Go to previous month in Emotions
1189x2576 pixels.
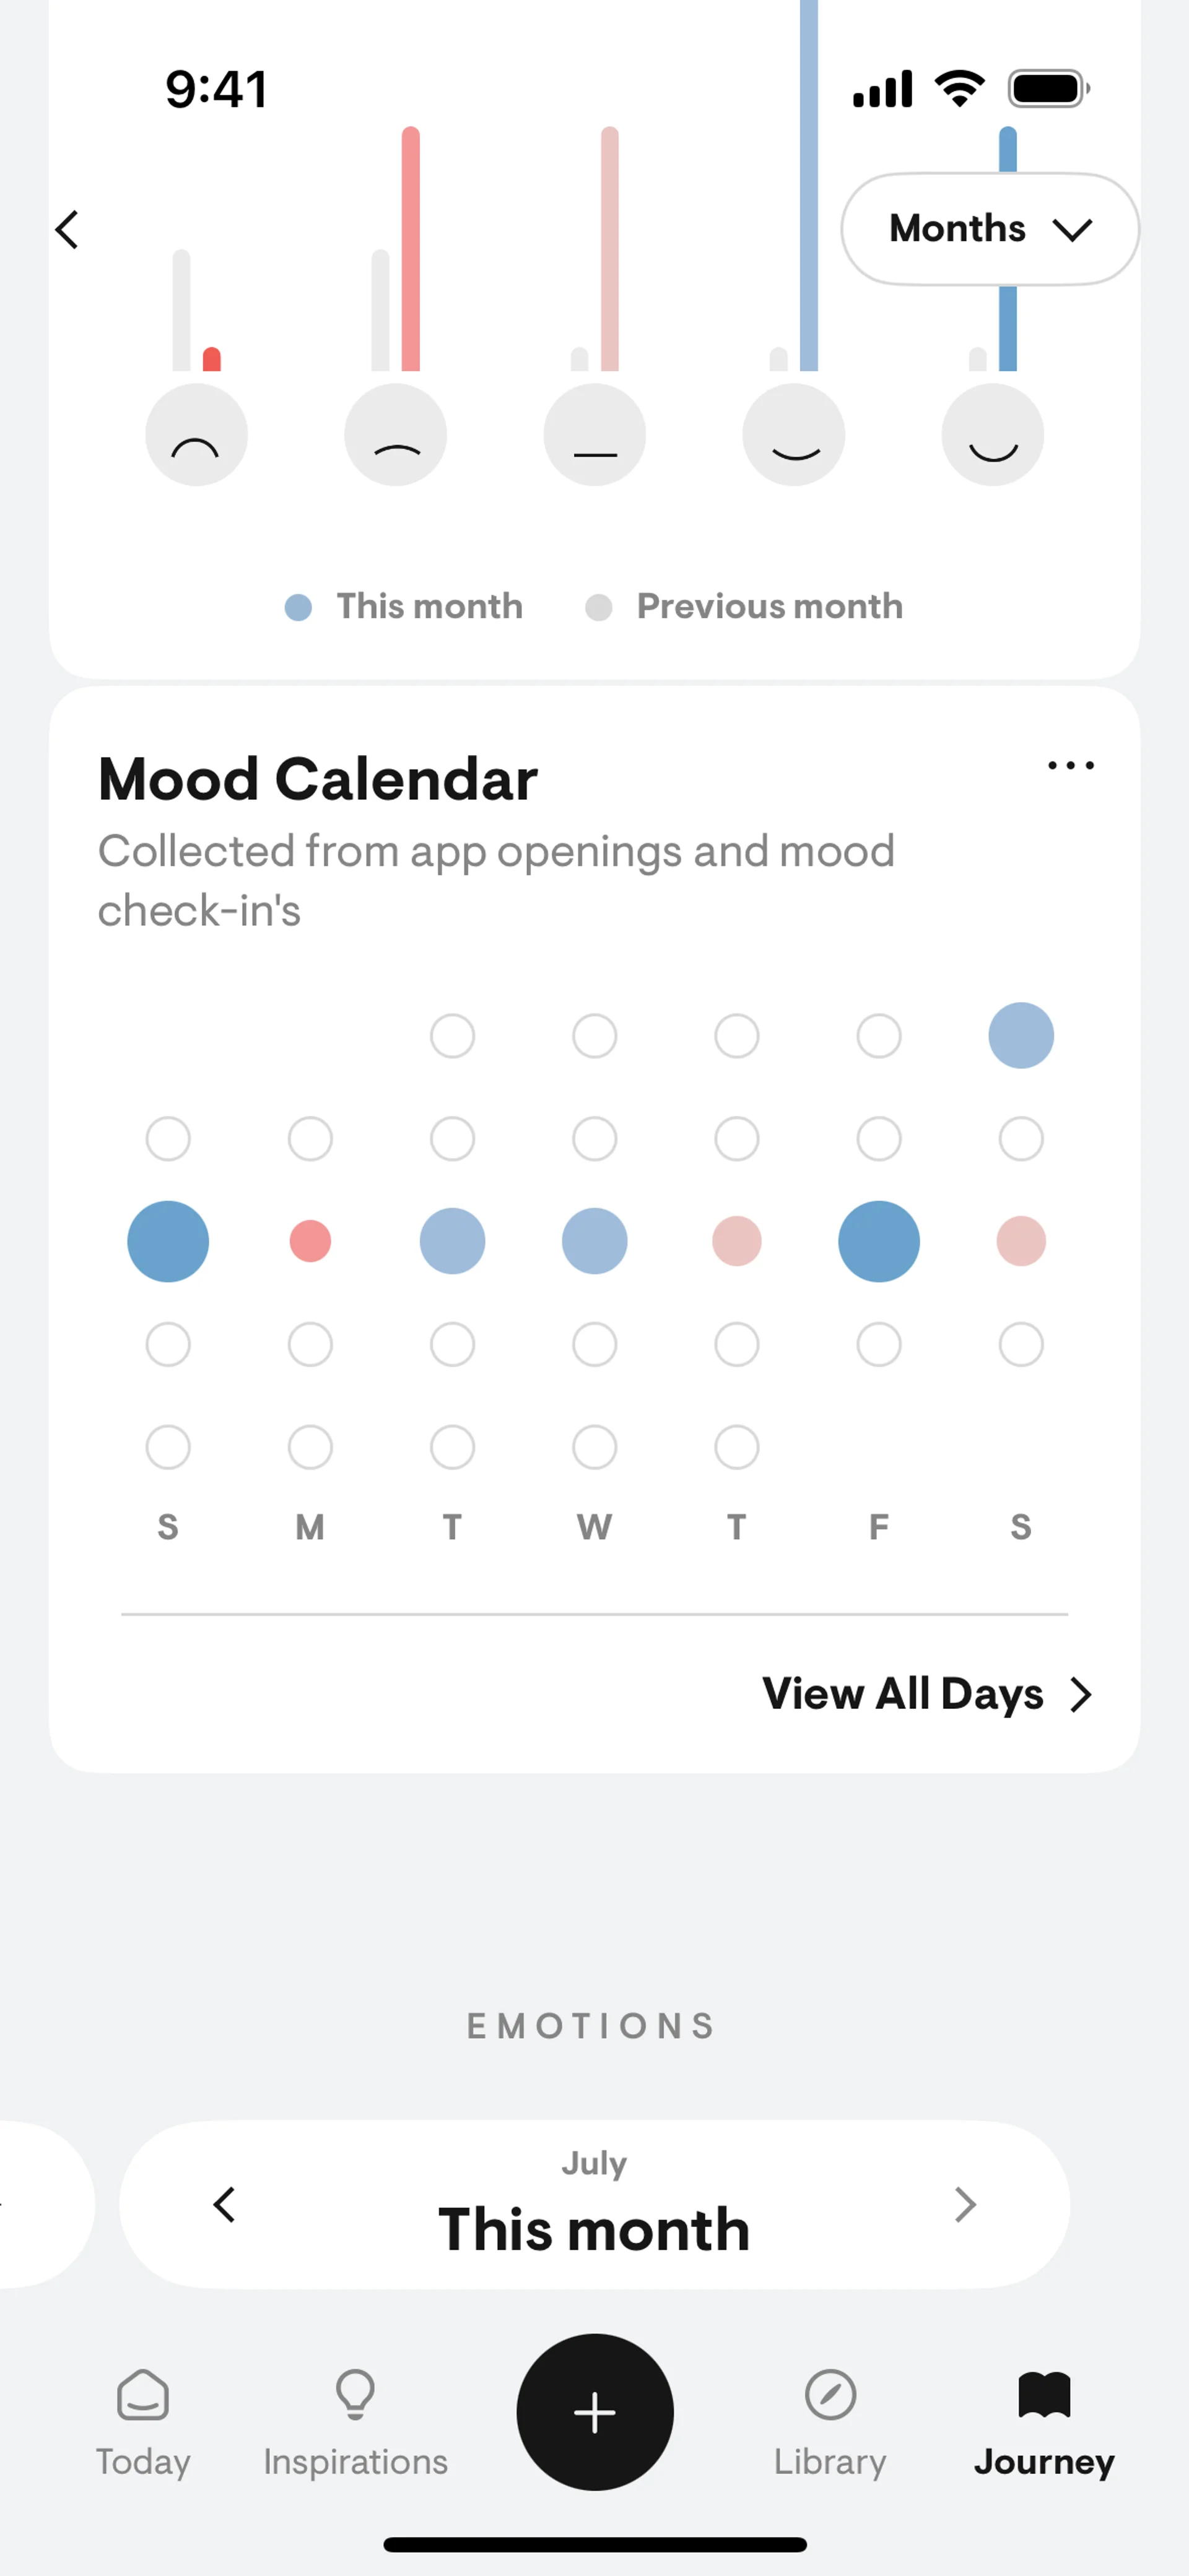tap(225, 2204)
